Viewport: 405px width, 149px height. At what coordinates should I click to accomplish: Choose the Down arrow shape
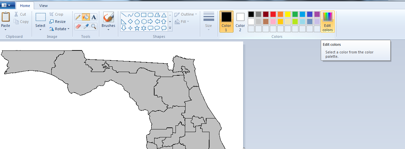(x=124, y=28)
